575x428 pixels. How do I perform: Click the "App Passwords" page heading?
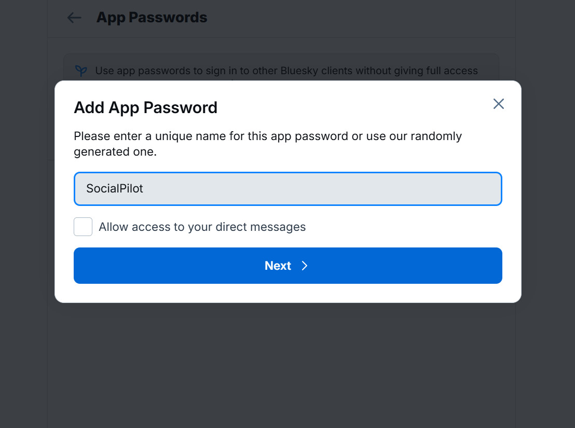click(x=152, y=18)
